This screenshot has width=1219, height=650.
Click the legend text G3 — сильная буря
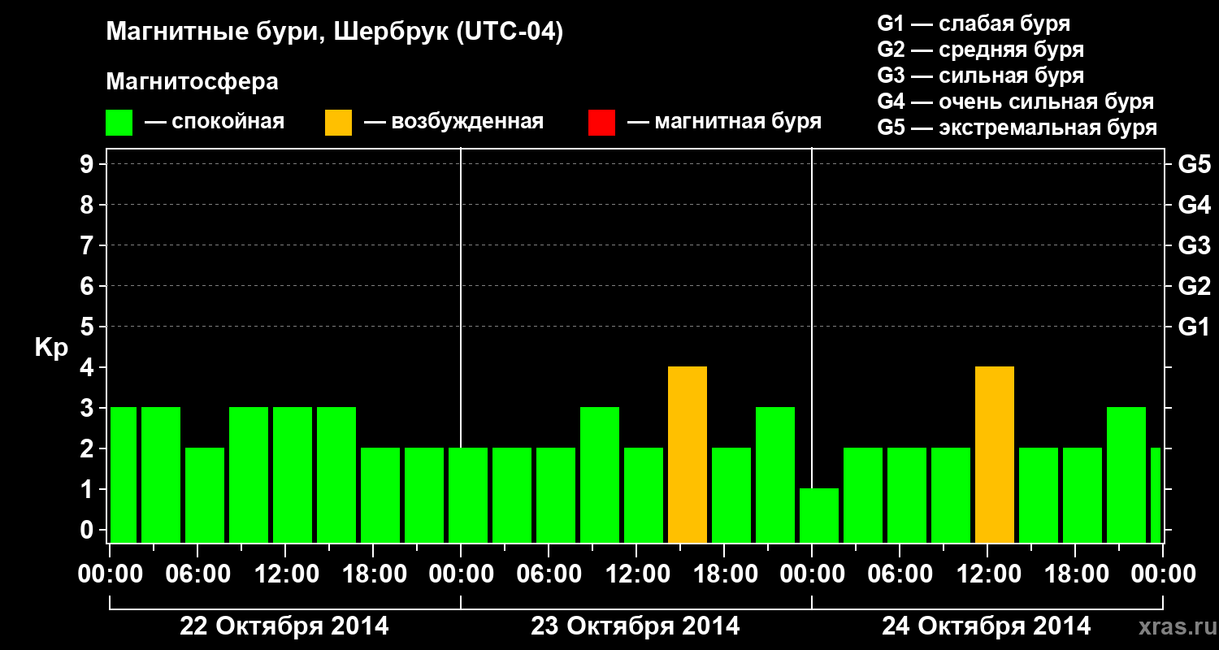click(x=981, y=76)
